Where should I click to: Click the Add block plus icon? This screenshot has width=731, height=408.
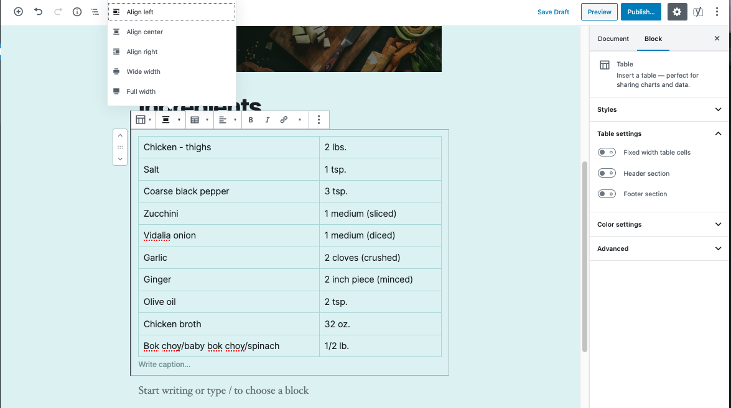tap(18, 12)
